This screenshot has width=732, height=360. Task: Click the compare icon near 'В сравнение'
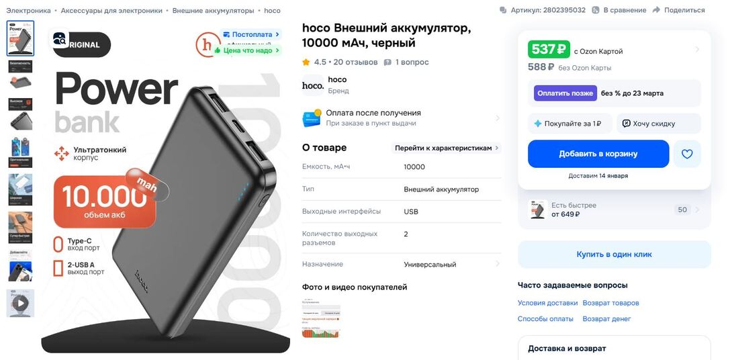coord(595,10)
